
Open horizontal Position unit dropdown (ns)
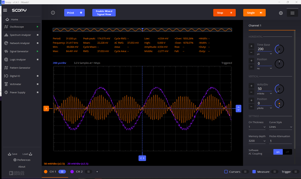point(264,69)
